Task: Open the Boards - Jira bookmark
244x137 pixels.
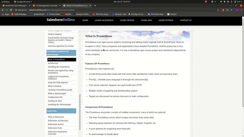Action: (119, 14)
